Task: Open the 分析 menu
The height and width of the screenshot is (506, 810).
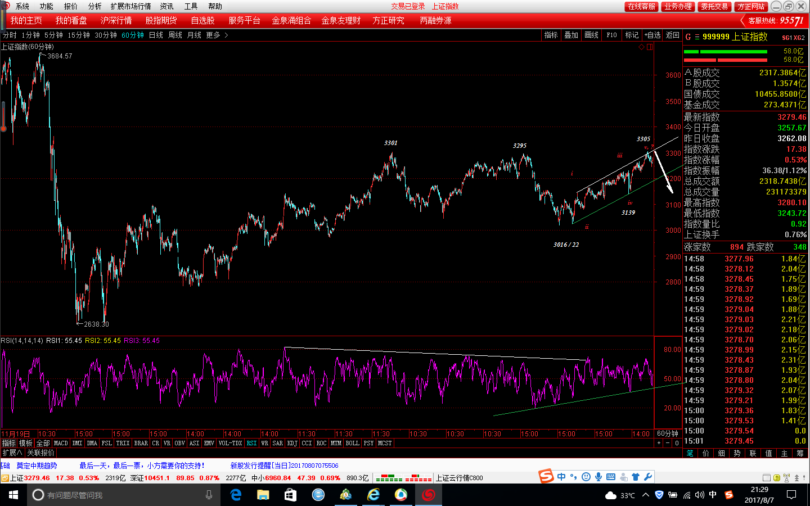Action: click(94, 6)
